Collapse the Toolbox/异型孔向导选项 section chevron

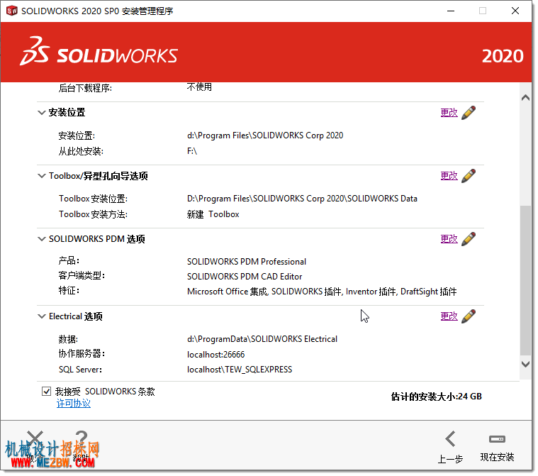click(x=42, y=176)
